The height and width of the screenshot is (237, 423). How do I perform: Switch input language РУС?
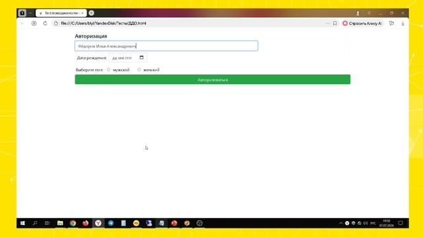click(373, 223)
